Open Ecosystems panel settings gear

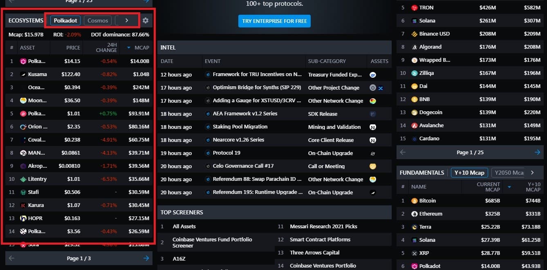click(x=145, y=20)
